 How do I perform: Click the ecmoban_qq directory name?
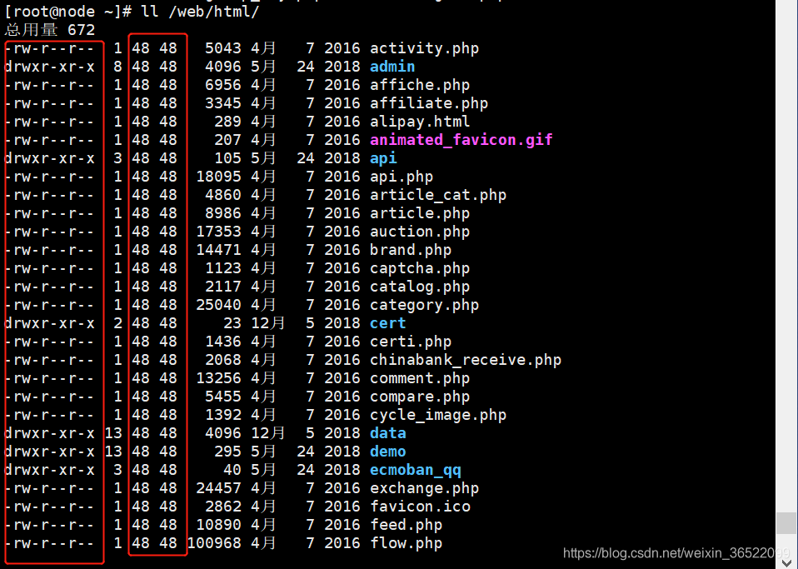coord(416,470)
